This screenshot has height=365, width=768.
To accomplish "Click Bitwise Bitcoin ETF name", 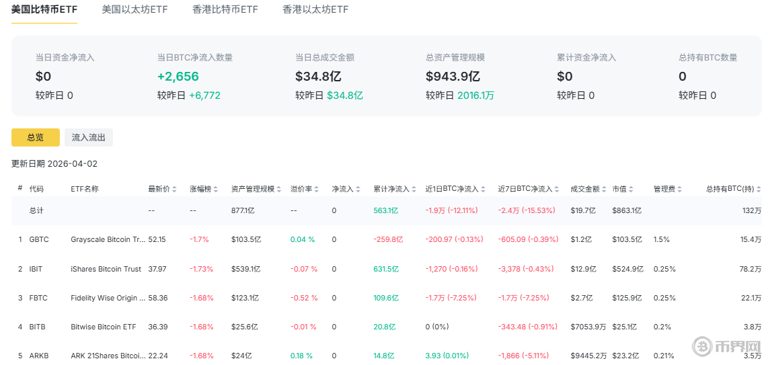I will pos(103,327).
